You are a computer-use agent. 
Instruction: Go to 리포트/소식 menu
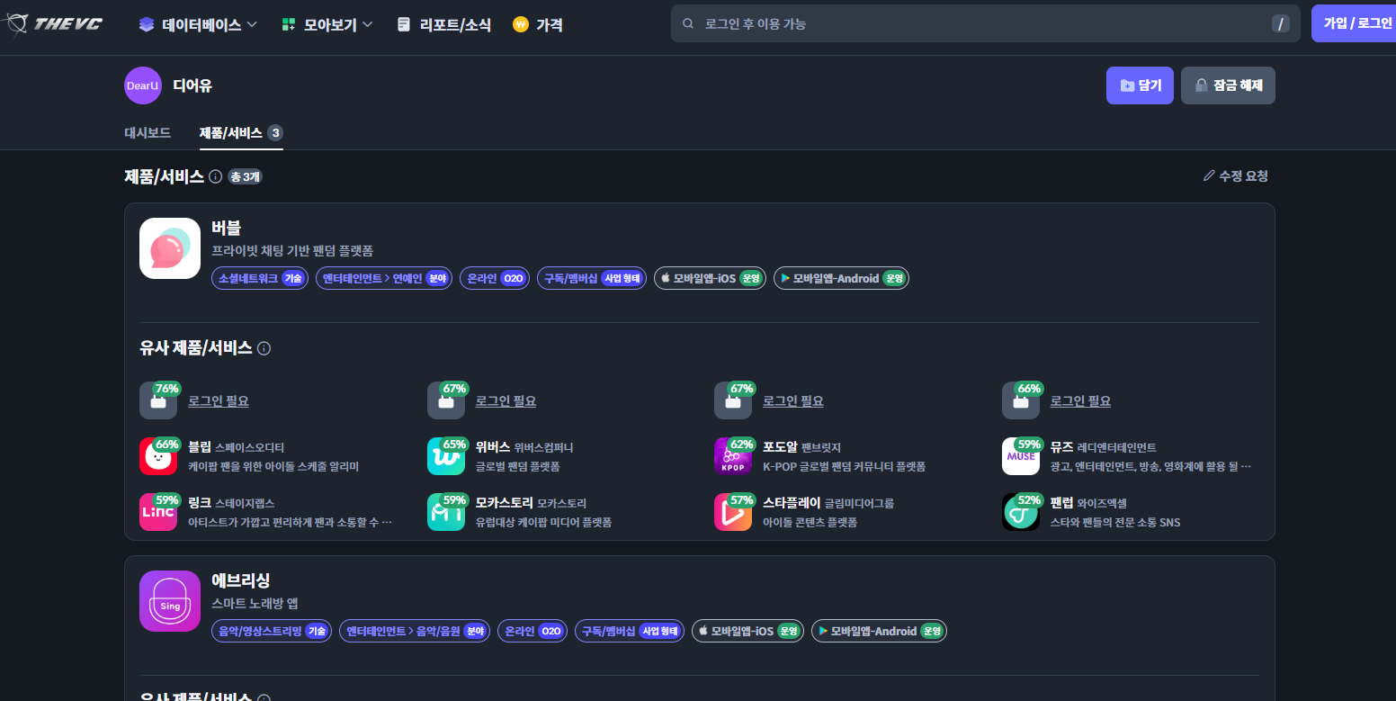click(443, 25)
